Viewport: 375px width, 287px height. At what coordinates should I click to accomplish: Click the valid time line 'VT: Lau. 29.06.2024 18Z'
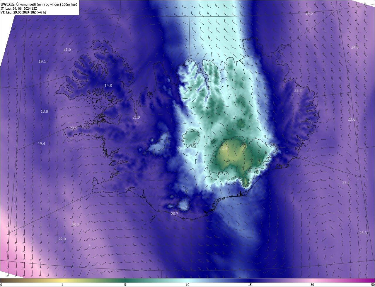pyautogui.click(x=18, y=12)
